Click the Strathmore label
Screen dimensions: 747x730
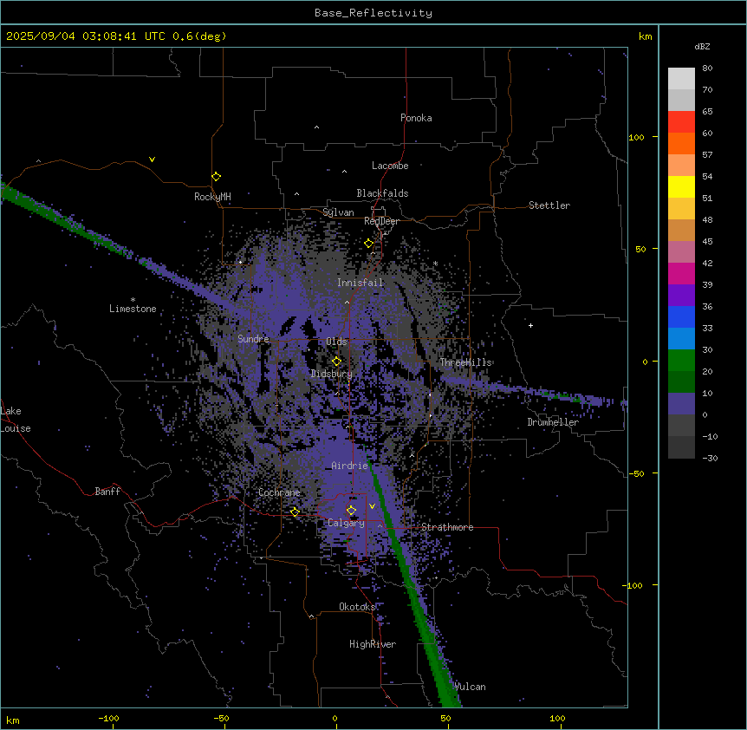pyautogui.click(x=447, y=527)
